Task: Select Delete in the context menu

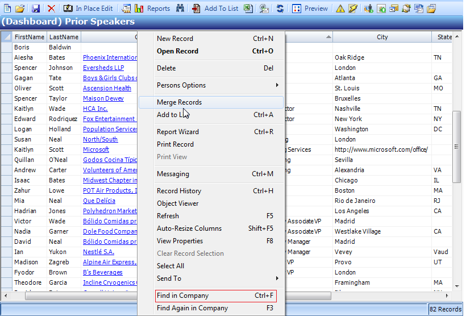Action: click(211, 68)
